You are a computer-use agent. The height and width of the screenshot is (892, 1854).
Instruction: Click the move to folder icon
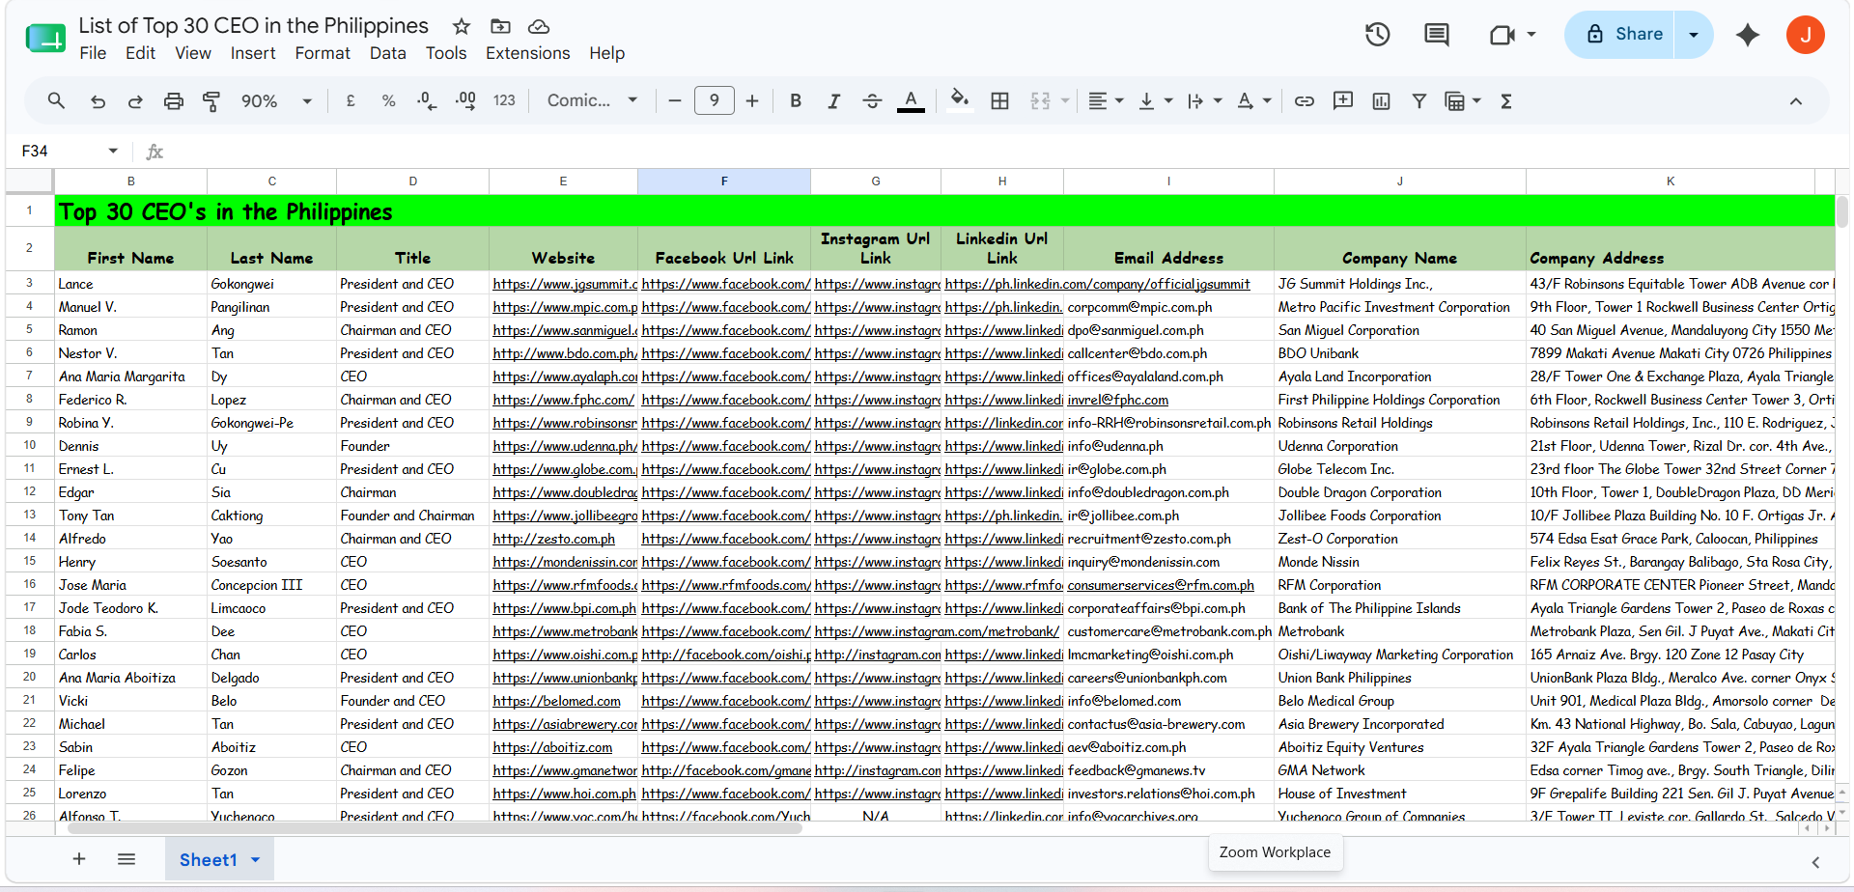500,26
